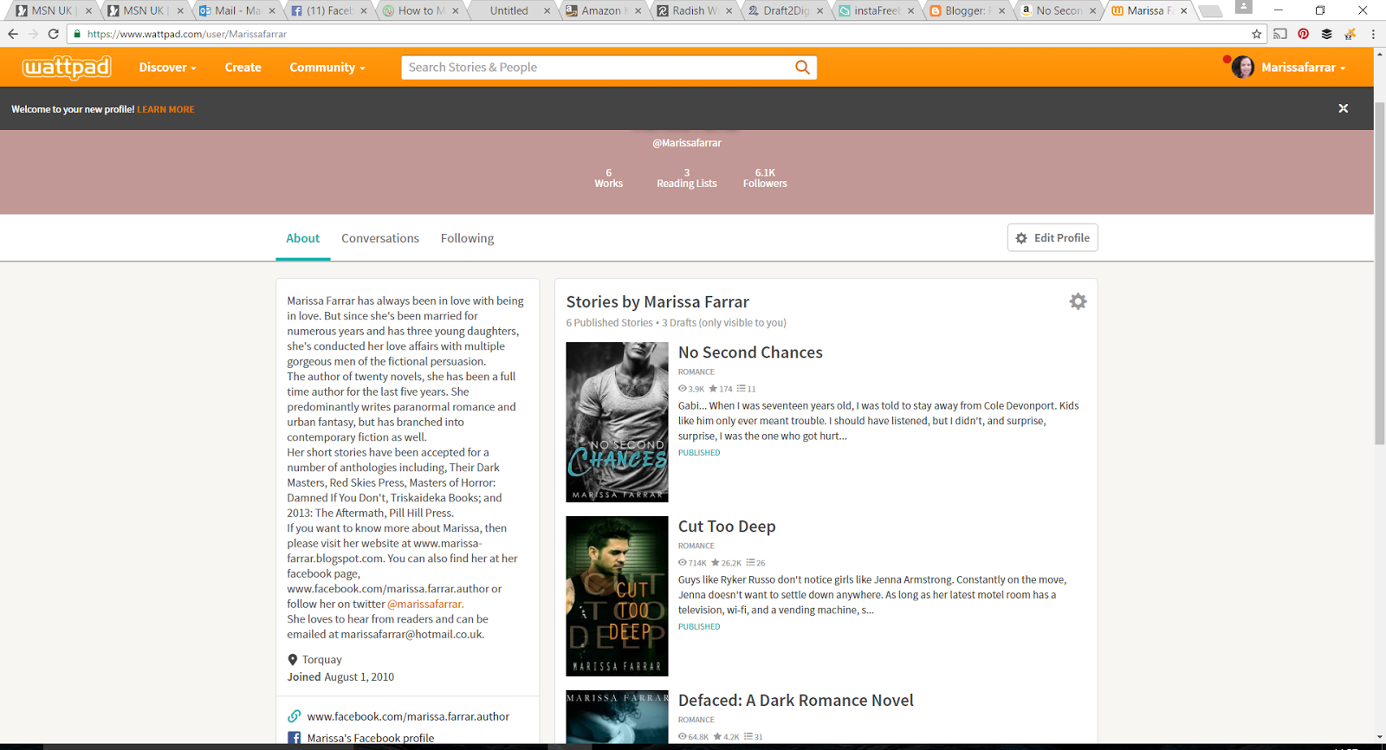Open a new browser tab
The height and width of the screenshot is (750, 1386).
(x=1210, y=11)
